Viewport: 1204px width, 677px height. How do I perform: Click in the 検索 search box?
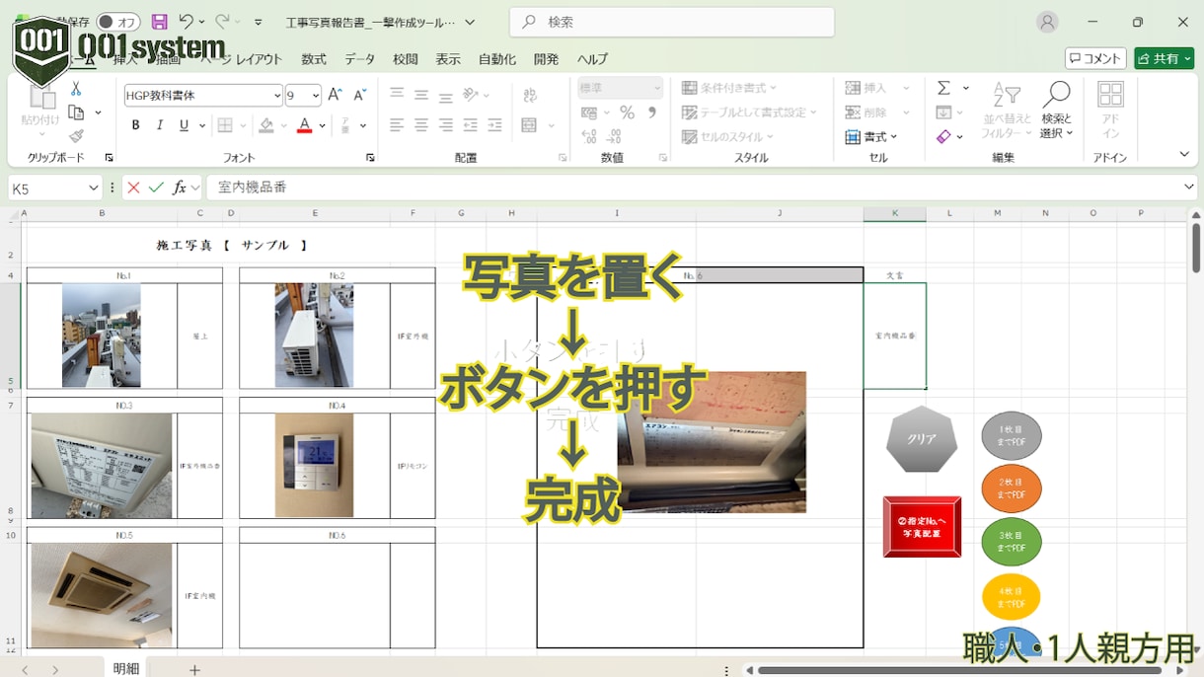pyautogui.click(x=672, y=22)
